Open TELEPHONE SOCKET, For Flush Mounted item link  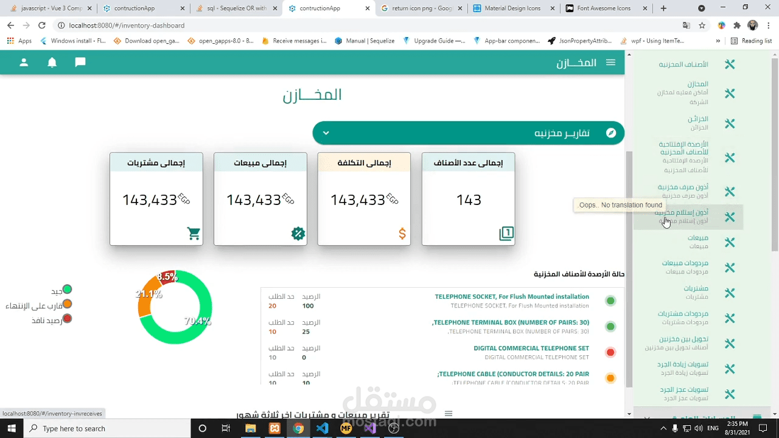coord(512,297)
